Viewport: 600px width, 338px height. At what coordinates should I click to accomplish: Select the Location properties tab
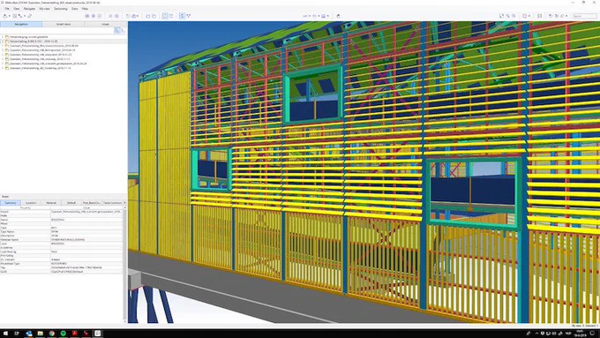click(31, 202)
